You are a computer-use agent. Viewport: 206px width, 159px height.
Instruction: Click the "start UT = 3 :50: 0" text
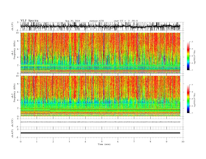tap(126, 21)
